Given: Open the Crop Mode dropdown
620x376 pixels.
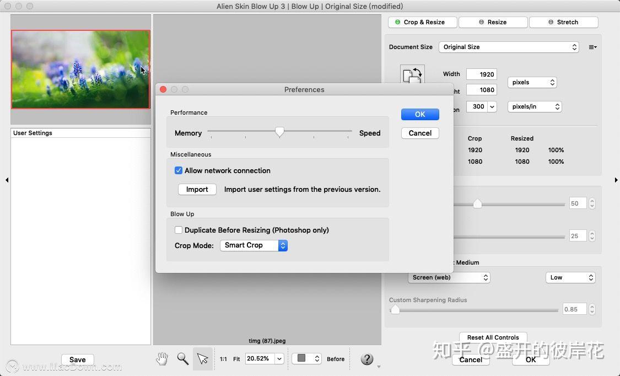Looking at the screenshot, I should point(254,245).
